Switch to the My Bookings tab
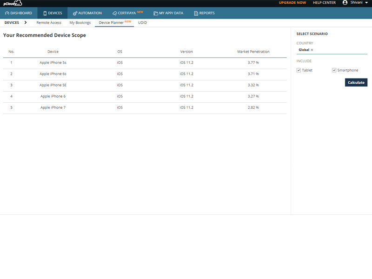The height and width of the screenshot is (279, 372). (80, 22)
